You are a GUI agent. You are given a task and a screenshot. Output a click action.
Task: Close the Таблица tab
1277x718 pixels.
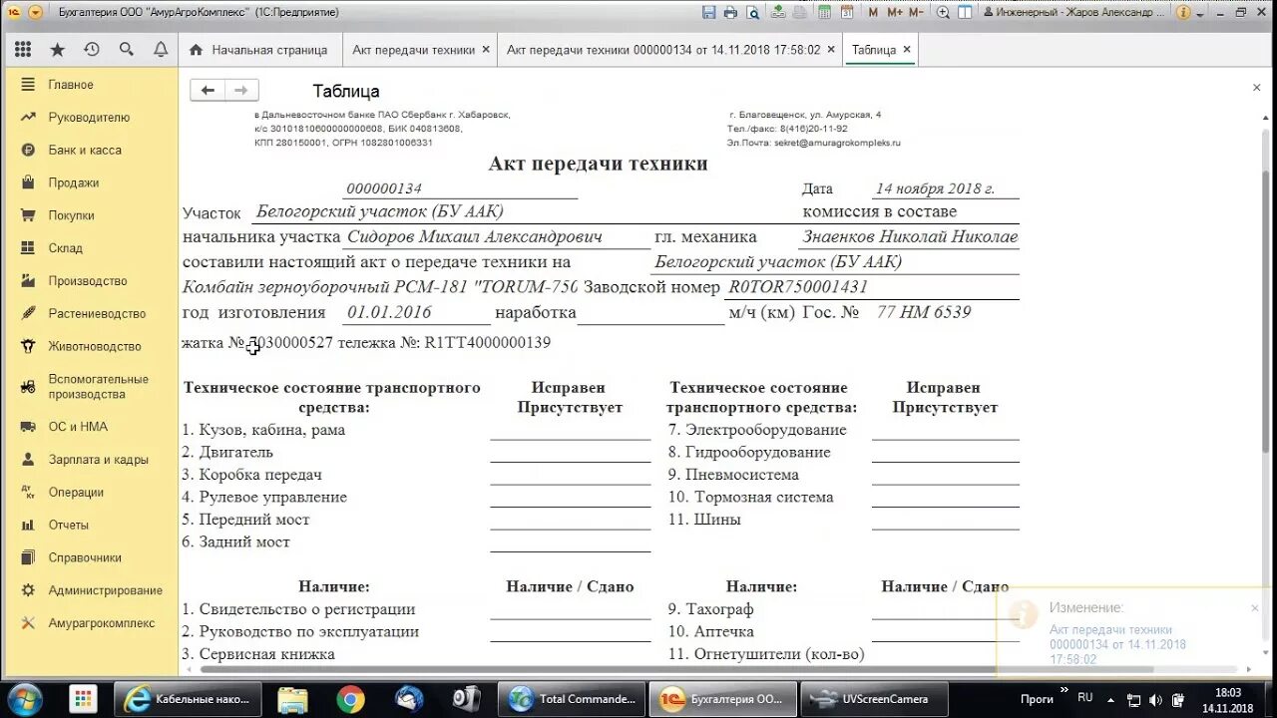coord(906,49)
